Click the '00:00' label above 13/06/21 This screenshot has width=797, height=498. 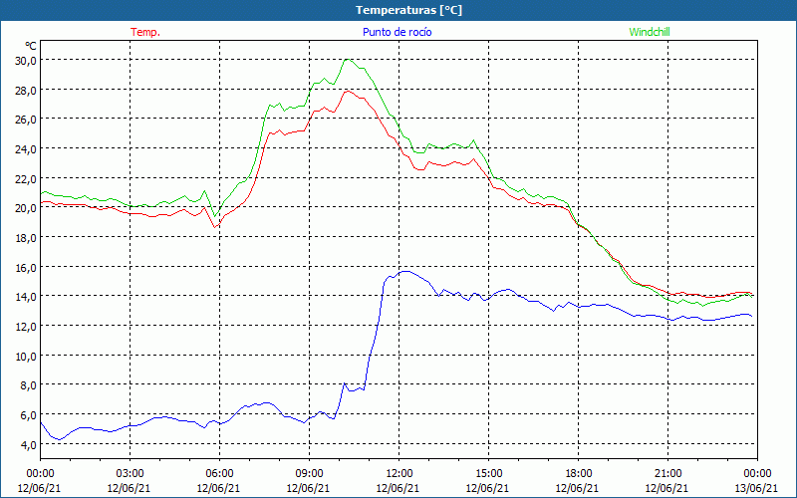coord(757,474)
